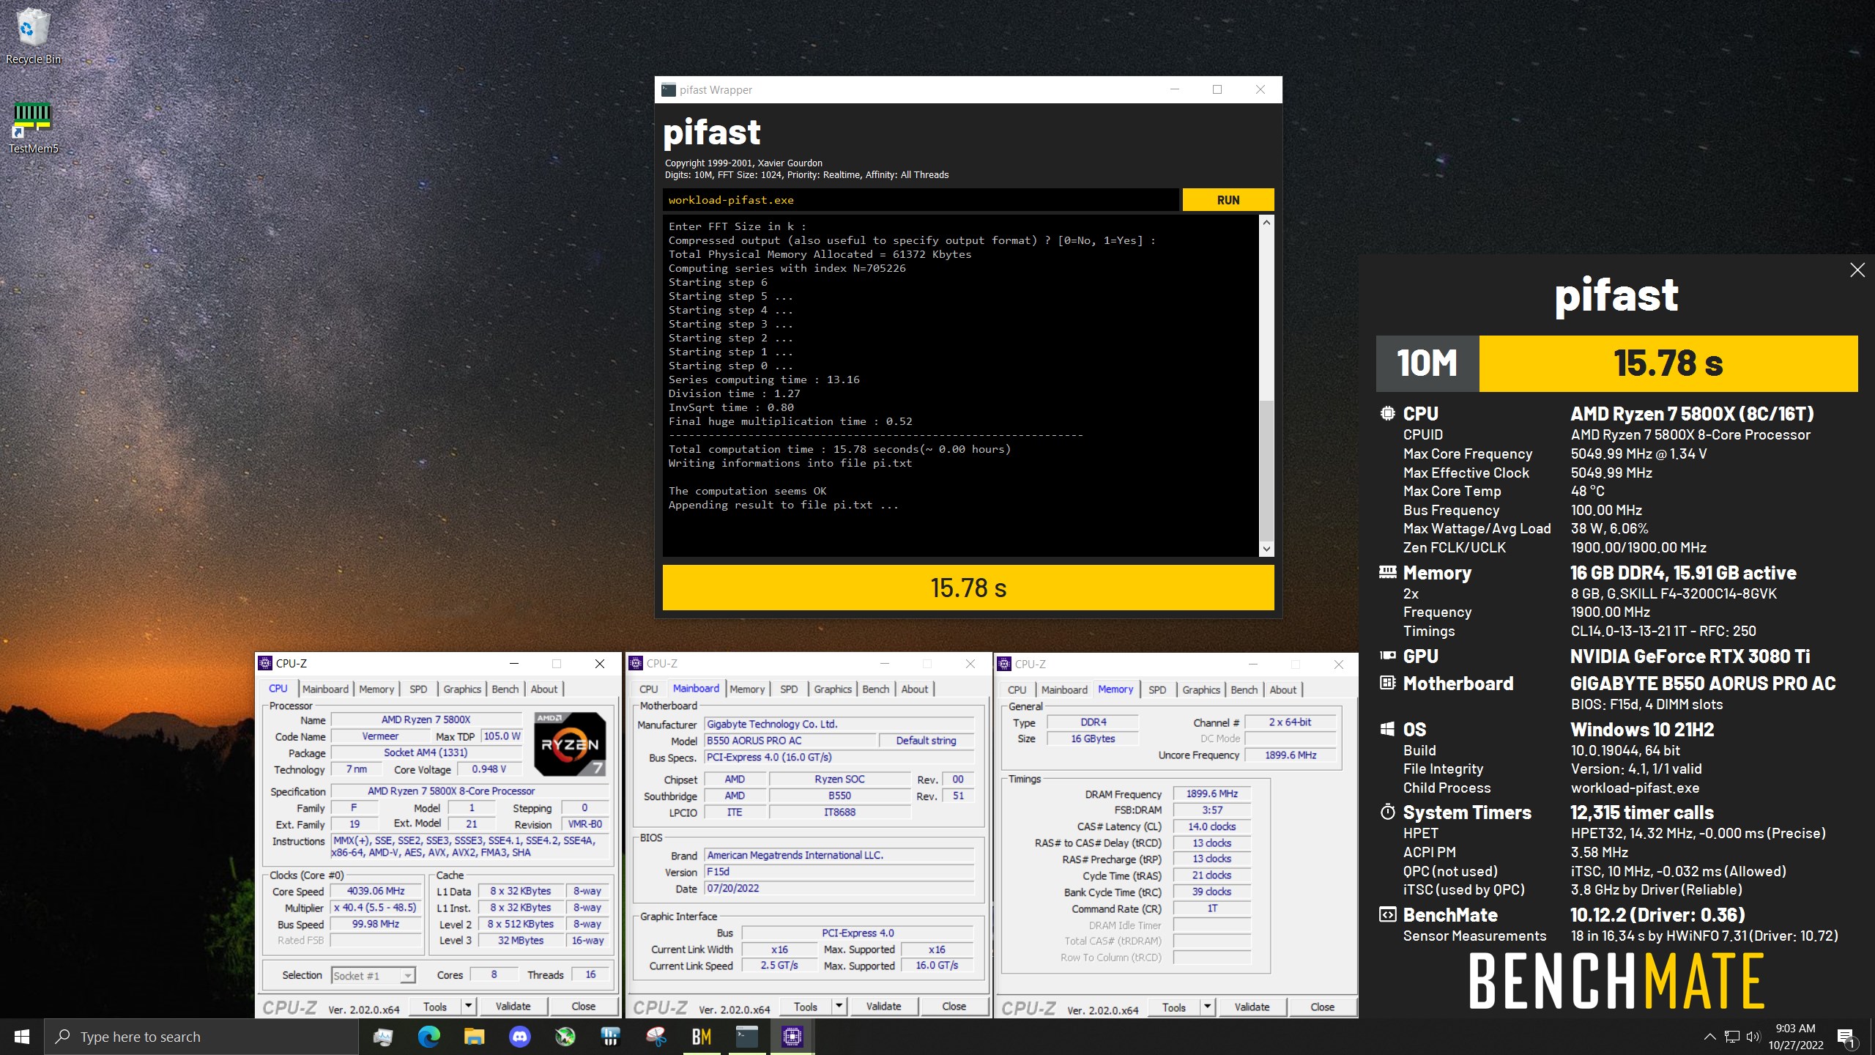Click the BenchMate OS Windows logo icon
This screenshot has height=1055, width=1875.
pos(1387,729)
